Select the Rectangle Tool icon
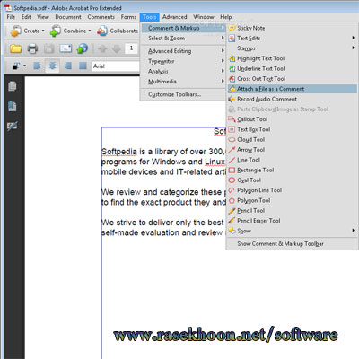The width and height of the screenshot is (359, 359). (x=232, y=171)
